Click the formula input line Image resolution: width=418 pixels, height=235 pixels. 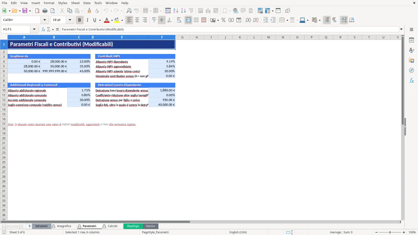(x=229, y=30)
